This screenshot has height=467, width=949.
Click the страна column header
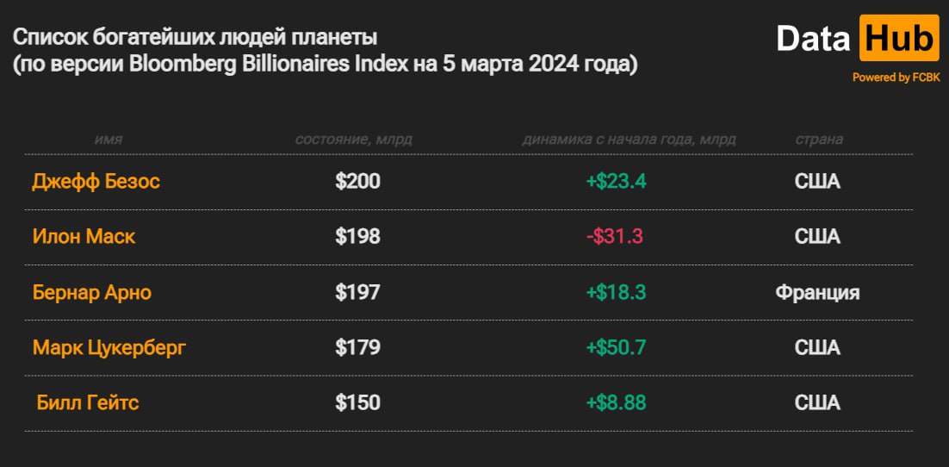819,140
